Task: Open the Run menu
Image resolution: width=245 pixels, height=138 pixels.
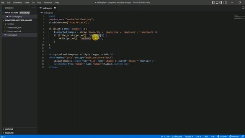Action: [x=39, y=3]
